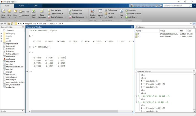Switch to the PLOTS tab

click(x=21, y=6)
